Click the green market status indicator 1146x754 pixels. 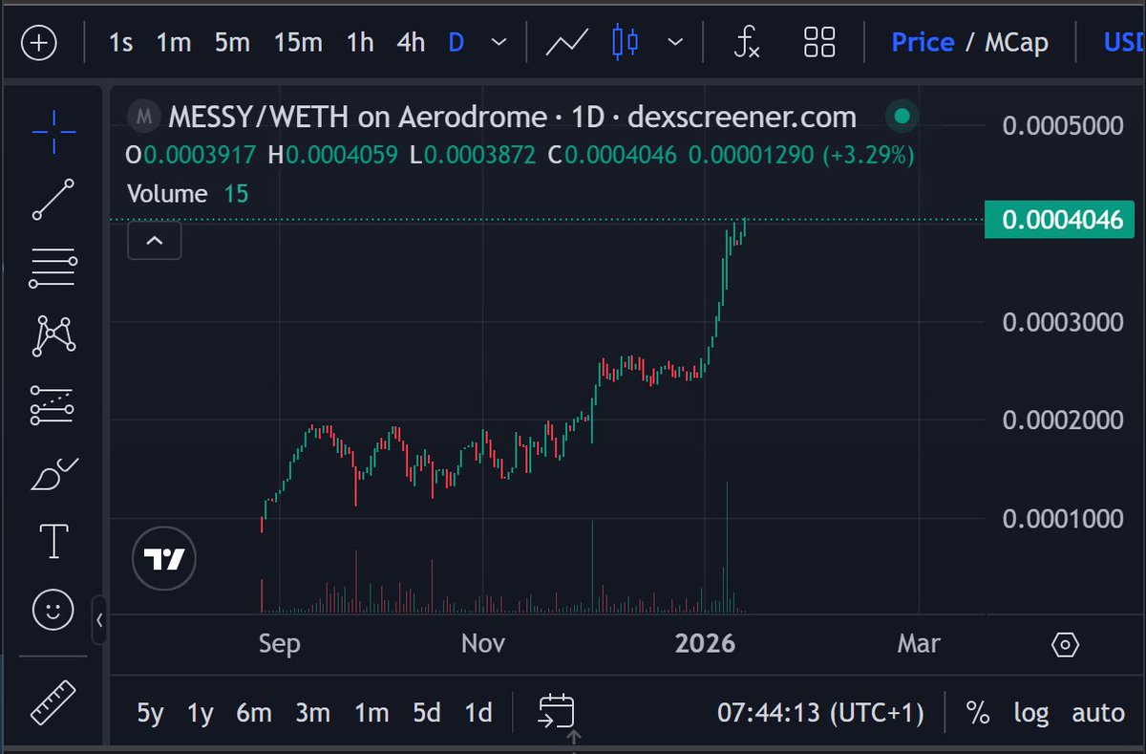901,118
